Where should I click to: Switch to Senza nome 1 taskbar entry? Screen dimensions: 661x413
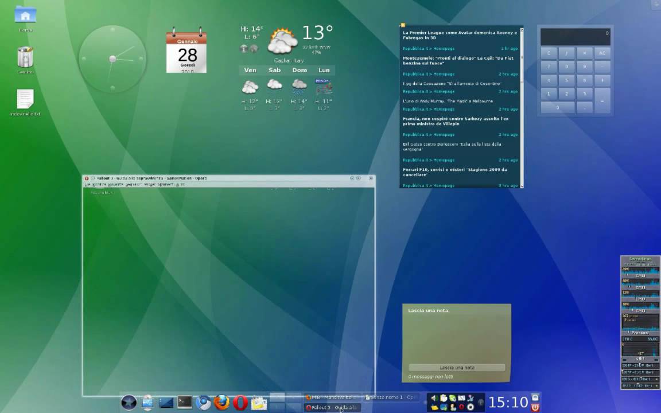[x=391, y=398]
